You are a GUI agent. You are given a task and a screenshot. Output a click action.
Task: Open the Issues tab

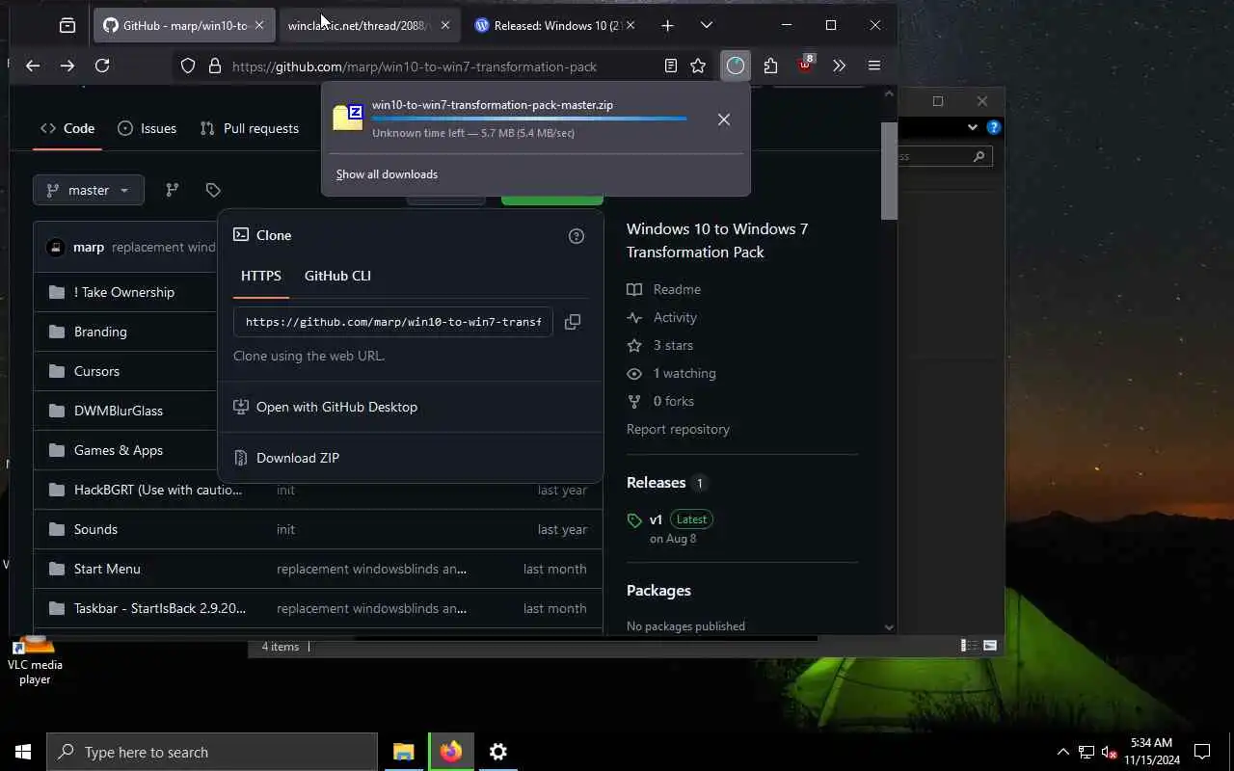click(x=147, y=128)
